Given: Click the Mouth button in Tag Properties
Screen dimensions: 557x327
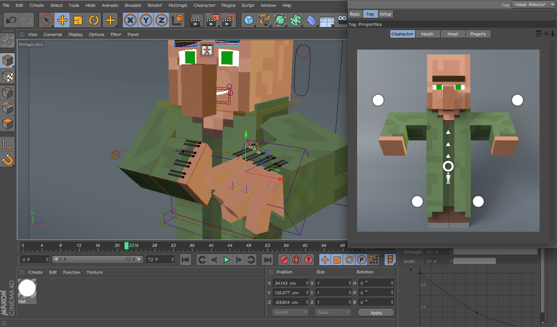Looking at the screenshot, I should click(x=427, y=33).
